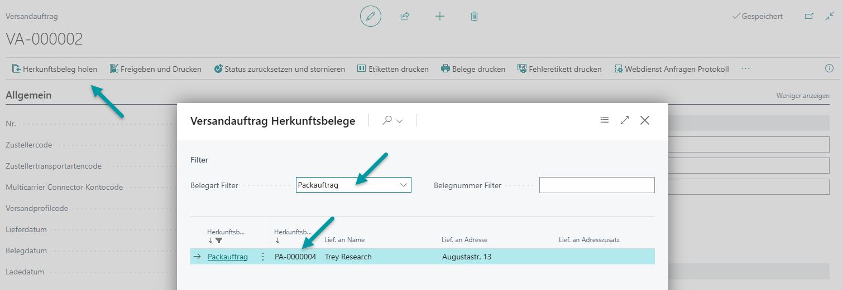Sort by first Herkunftsb... column header
Viewport: 843px width, 290px height.
(x=226, y=232)
